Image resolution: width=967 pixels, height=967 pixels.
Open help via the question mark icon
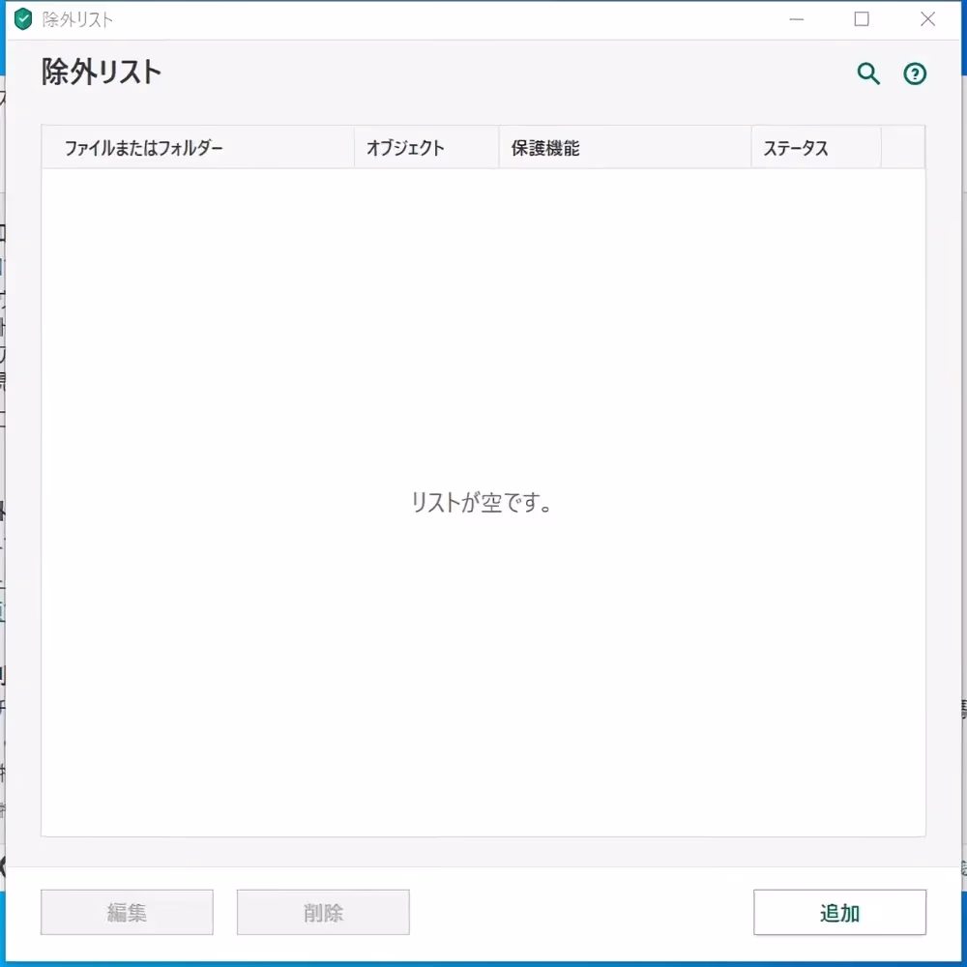[915, 74]
